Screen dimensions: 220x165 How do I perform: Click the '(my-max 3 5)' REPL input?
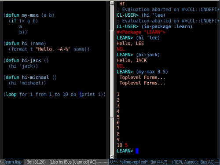(x=152, y=72)
